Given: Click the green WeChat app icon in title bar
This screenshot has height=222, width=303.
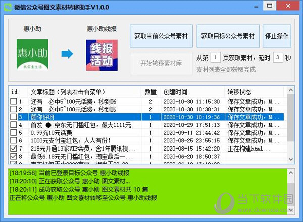Looking at the screenshot, I should pyautogui.click(x=8, y=7).
